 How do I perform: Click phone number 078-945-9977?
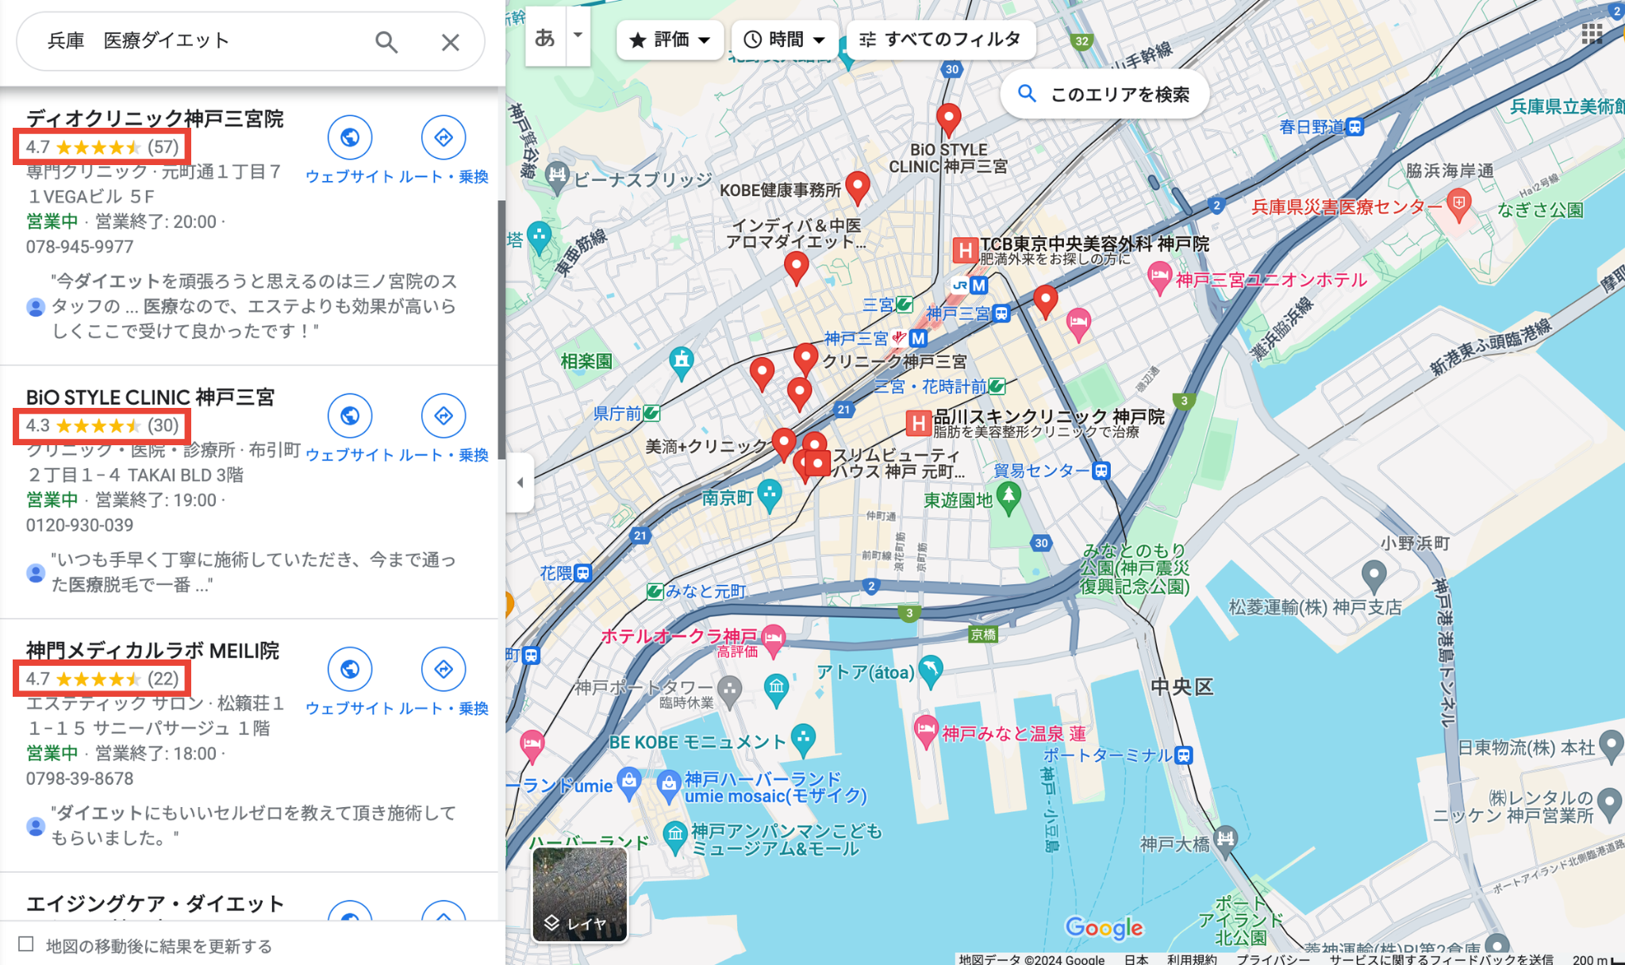point(79,247)
